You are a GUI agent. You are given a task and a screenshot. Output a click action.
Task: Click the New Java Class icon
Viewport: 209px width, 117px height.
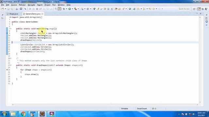click(x=88, y=9)
